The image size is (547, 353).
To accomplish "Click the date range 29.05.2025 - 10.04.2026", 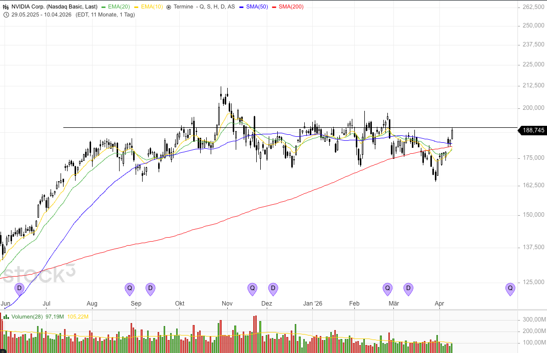I will [x=41, y=14].
